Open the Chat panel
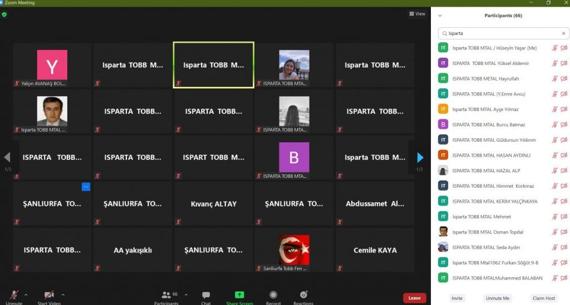Image resolution: width=570 pixels, height=305 pixels. click(206, 295)
